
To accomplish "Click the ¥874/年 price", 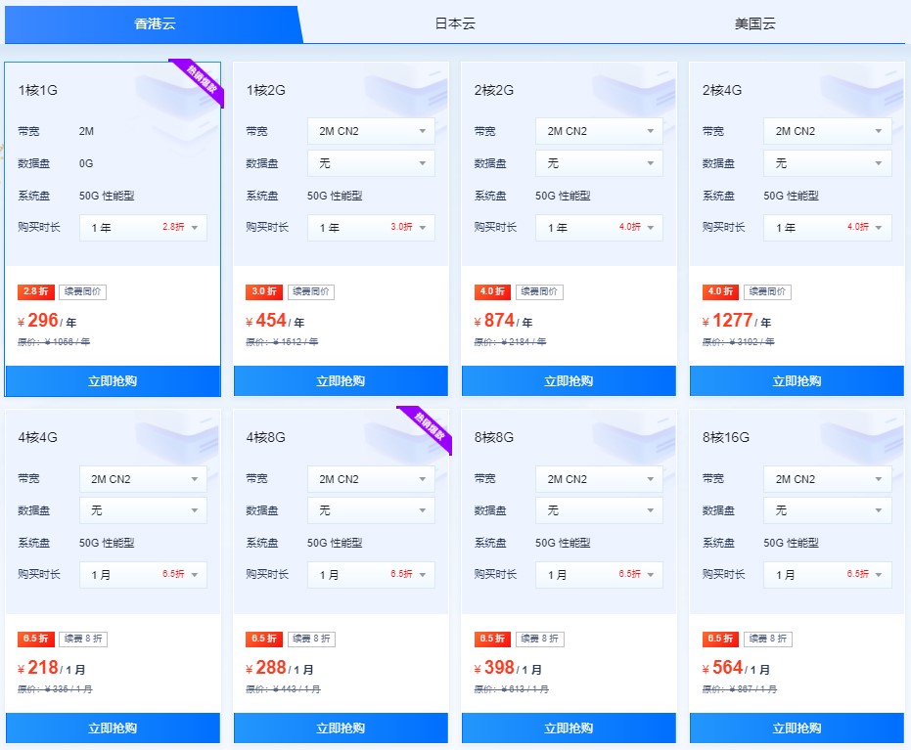I will [503, 321].
